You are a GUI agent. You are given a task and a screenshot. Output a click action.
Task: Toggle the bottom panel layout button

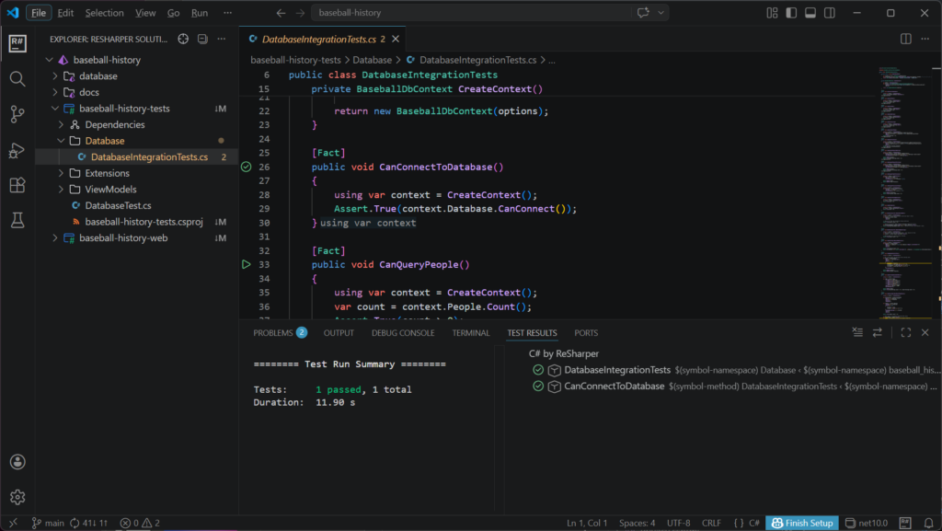click(810, 13)
